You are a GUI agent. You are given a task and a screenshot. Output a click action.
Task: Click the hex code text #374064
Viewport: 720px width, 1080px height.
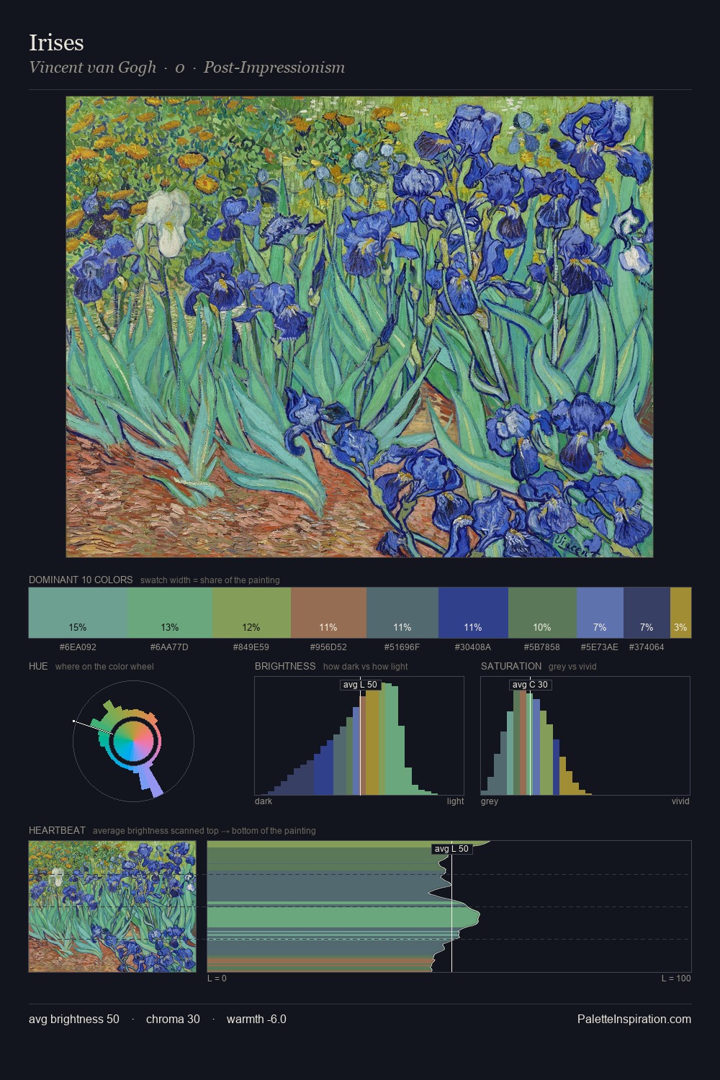pyautogui.click(x=647, y=647)
